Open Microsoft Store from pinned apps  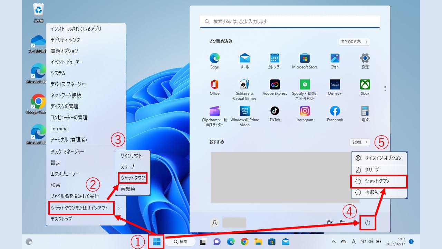pos(305,61)
